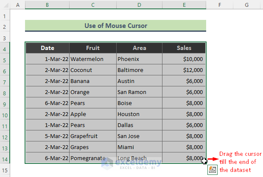The height and width of the screenshot is (177, 263).
Task: Select row 4 header
Action: [x=5, y=48]
